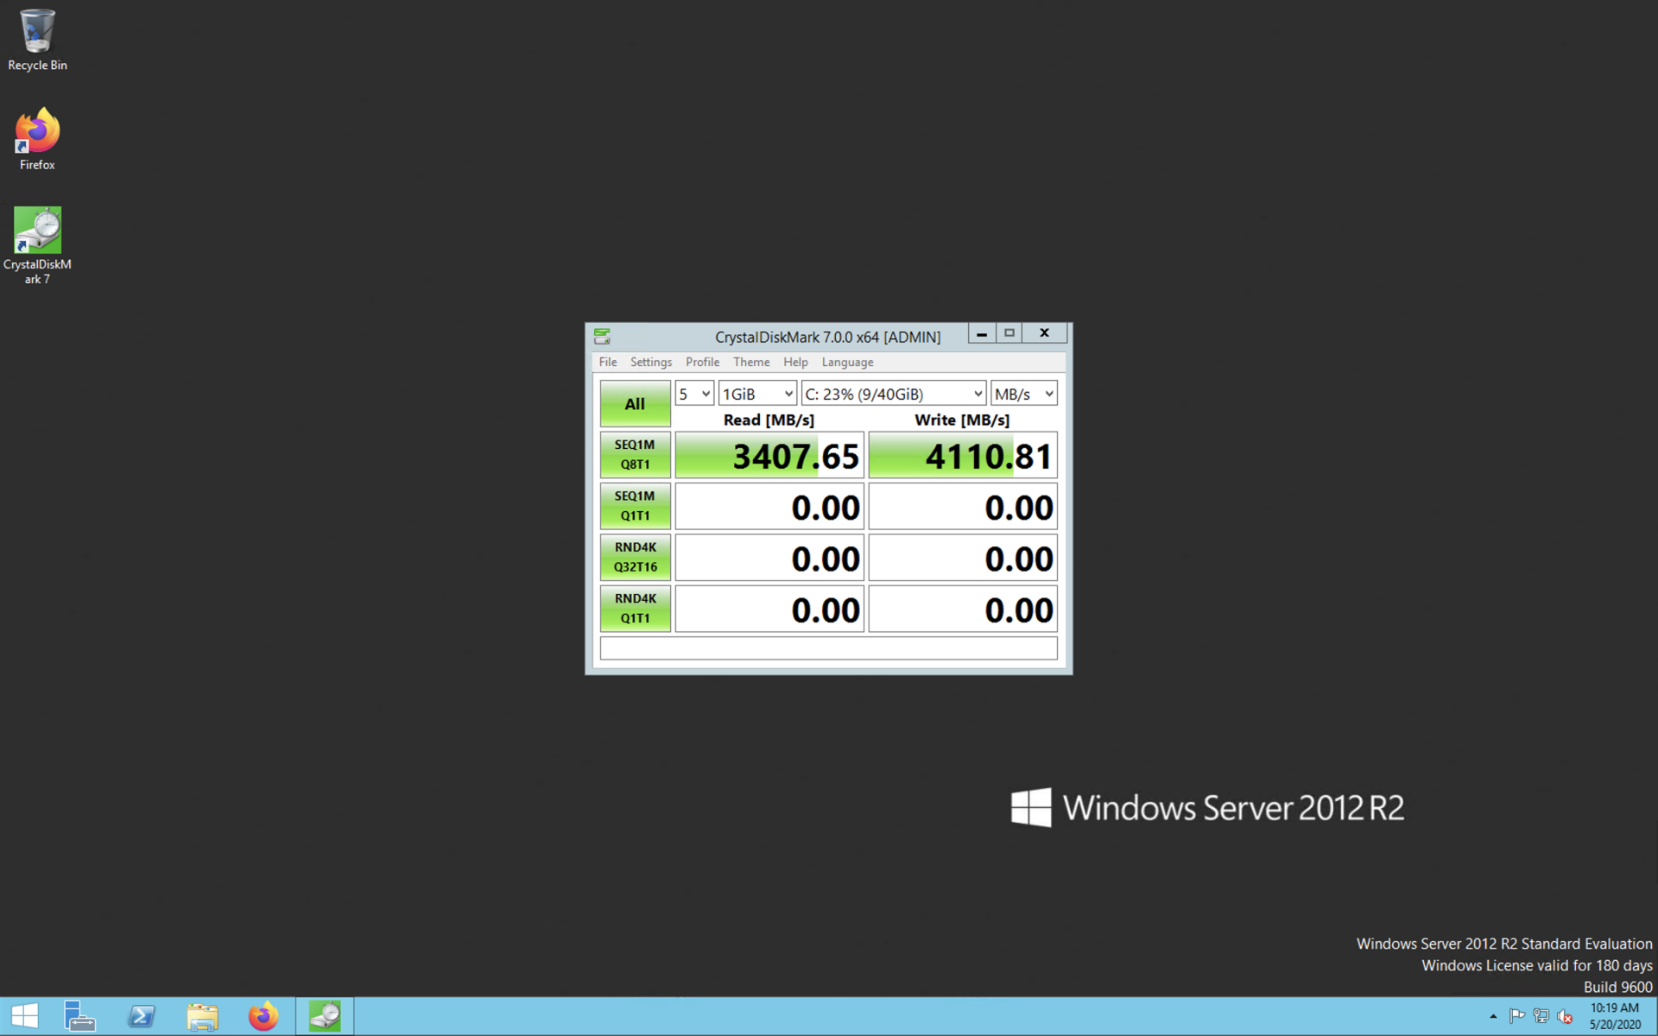Screen dimensions: 1658x1036
Task: Open the Windows Start button
Action: click(25, 1016)
